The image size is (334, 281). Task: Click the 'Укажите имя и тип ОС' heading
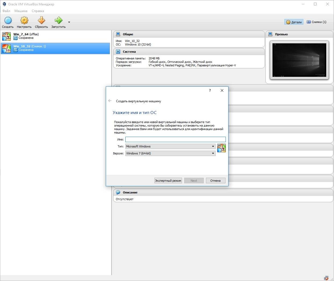coord(135,113)
